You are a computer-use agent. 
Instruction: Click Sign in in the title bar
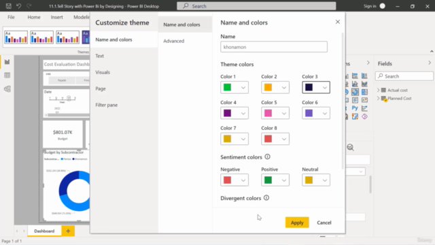370,6
